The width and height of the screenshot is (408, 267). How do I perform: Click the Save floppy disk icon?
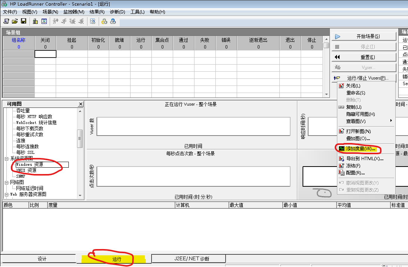click(23, 21)
